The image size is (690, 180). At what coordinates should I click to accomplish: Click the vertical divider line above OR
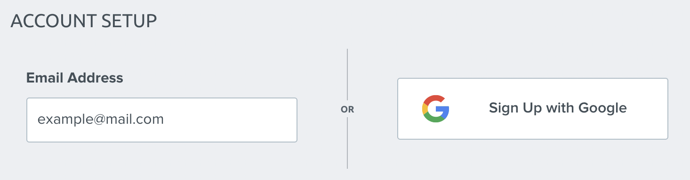347,75
